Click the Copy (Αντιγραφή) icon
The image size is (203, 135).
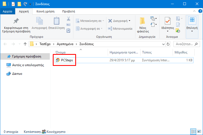click(39, 21)
